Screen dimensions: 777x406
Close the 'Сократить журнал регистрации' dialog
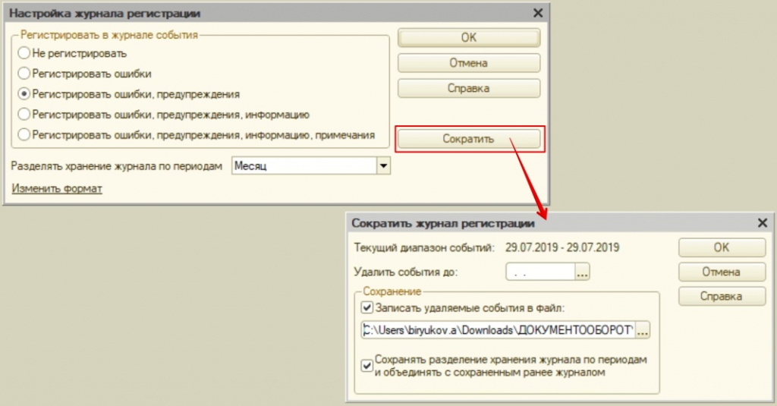click(763, 223)
